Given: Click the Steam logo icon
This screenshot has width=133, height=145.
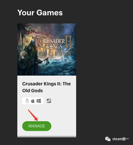Looking at the screenshot, I should [49, 101].
